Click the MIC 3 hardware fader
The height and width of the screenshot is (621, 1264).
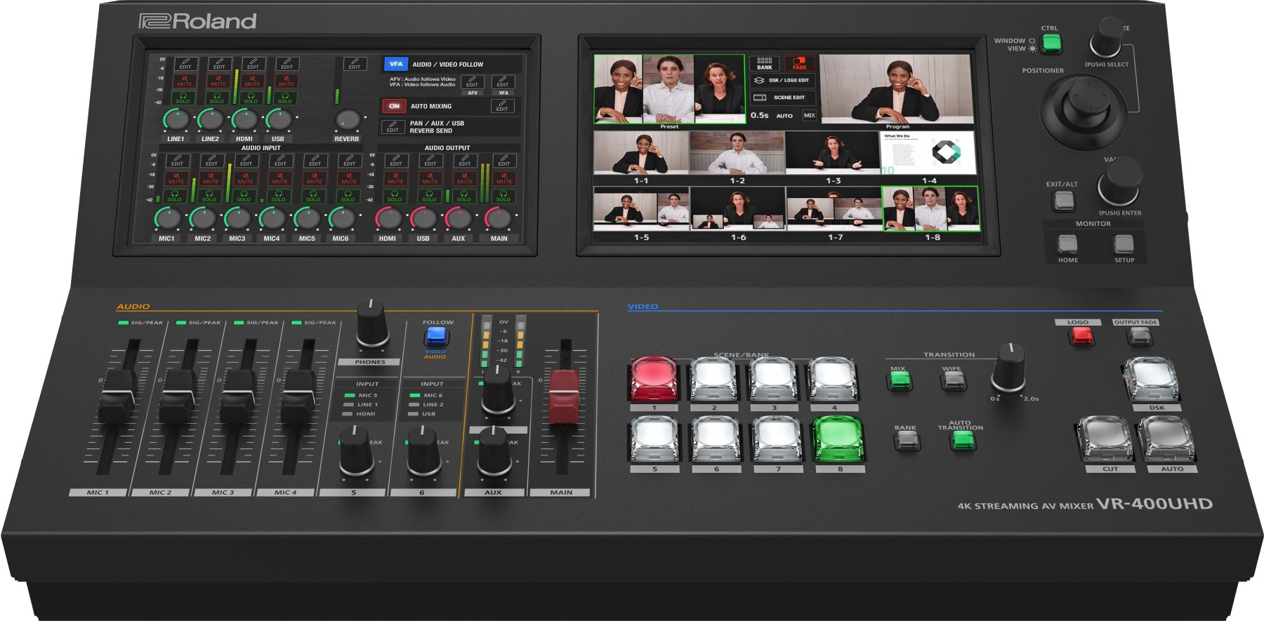tap(239, 396)
